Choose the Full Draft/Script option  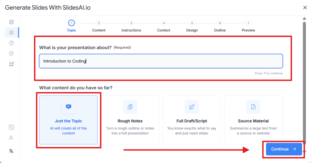pos(192,120)
